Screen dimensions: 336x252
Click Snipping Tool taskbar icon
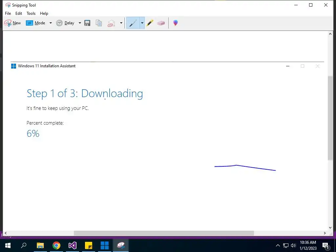pos(121,245)
